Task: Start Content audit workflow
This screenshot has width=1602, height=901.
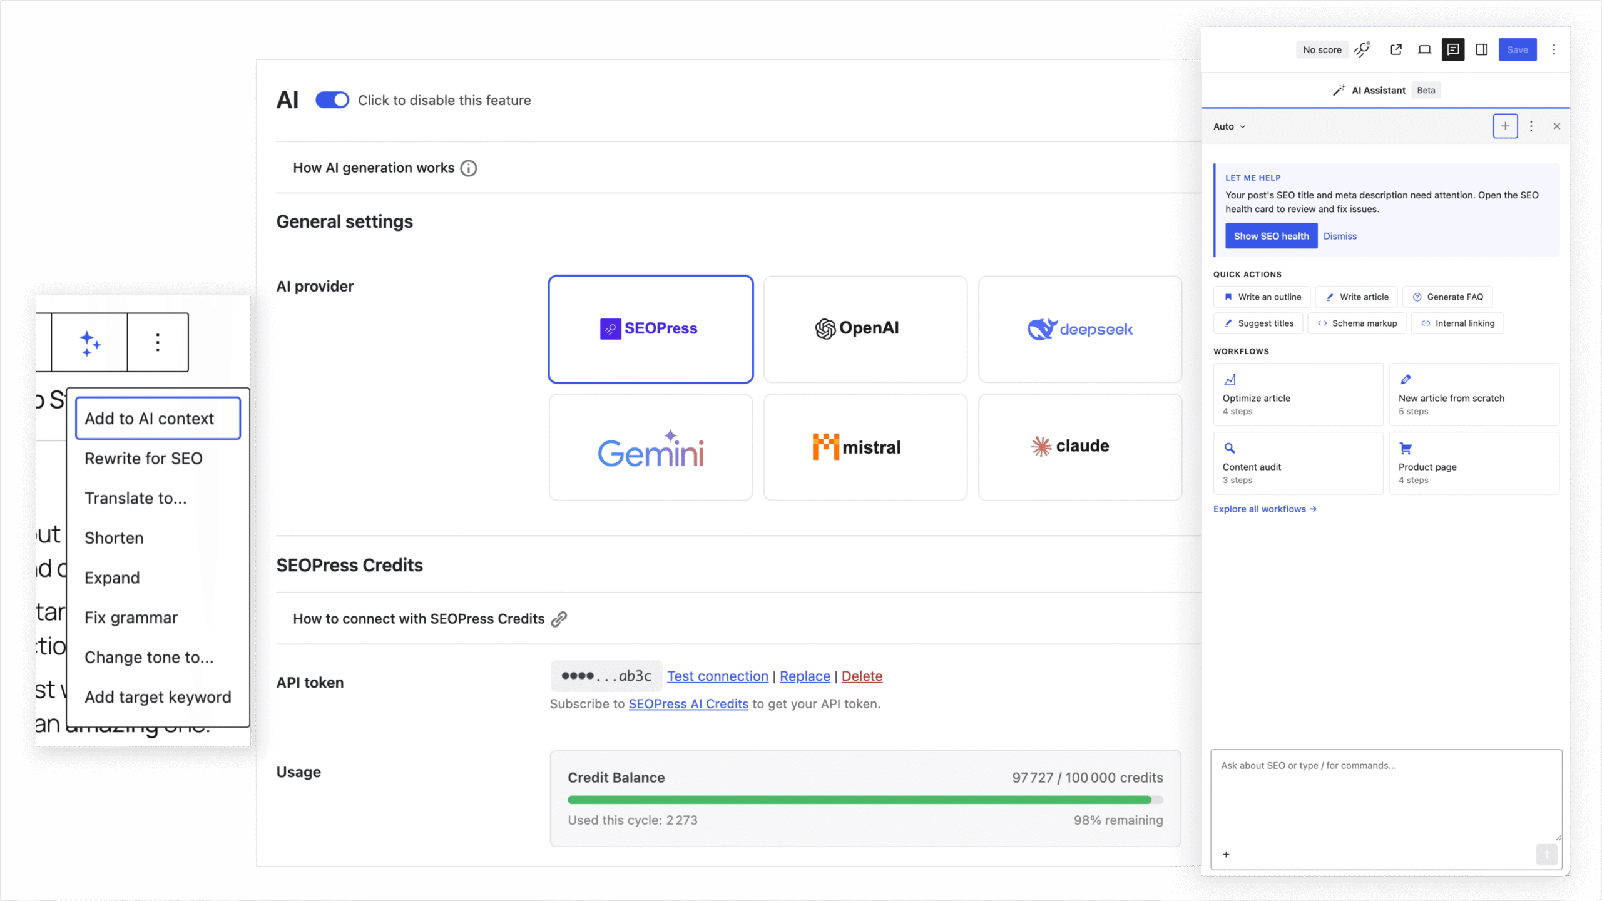Action: pos(1298,464)
